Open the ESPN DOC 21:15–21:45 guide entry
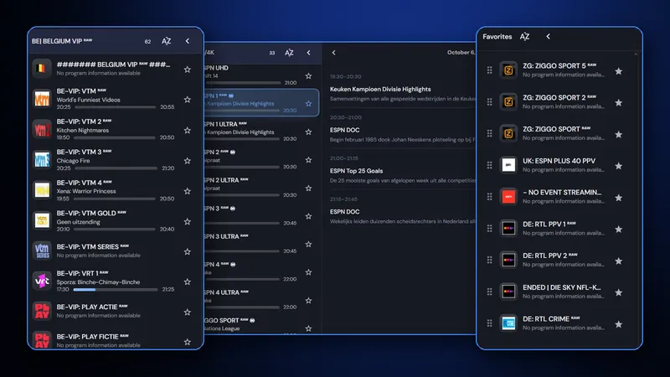This screenshot has height=377, width=670. tap(402, 212)
